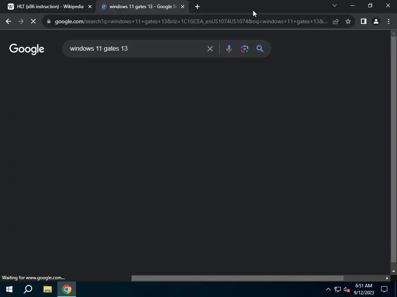Open a new browser tab

click(x=197, y=7)
